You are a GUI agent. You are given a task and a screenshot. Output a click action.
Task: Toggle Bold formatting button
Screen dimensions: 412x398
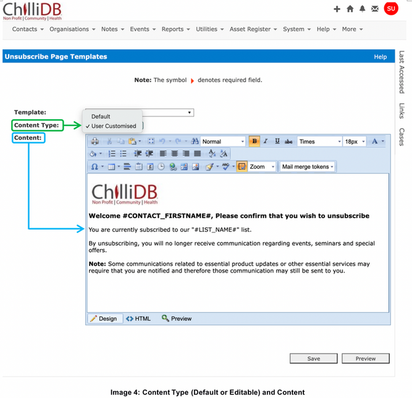click(254, 141)
